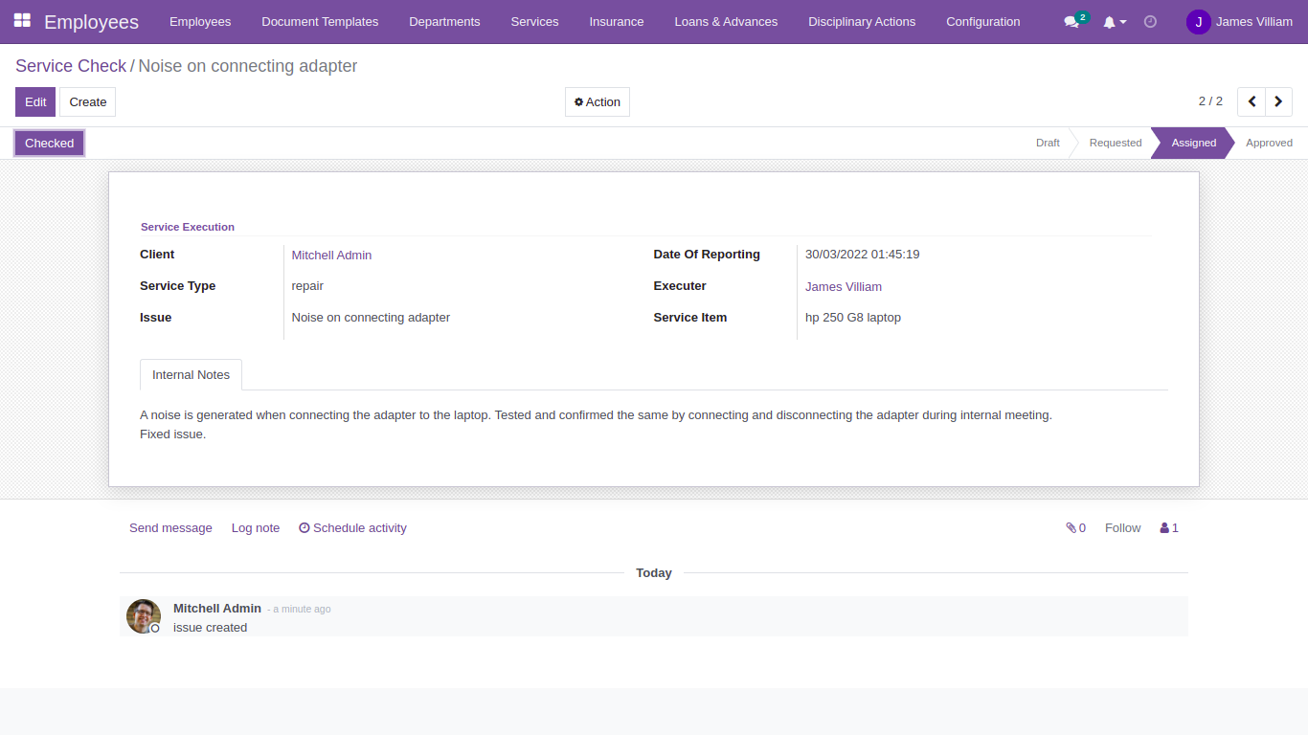
Task: Click Mitchell Admin's avatar in the message feed
Action: click(x=144, y=616)
